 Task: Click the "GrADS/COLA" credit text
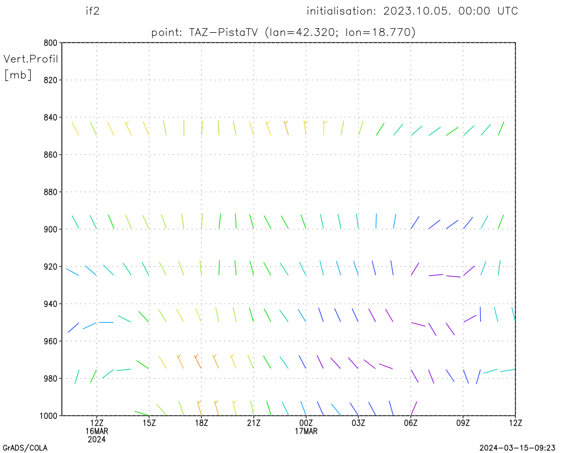[x=25, y=448]
